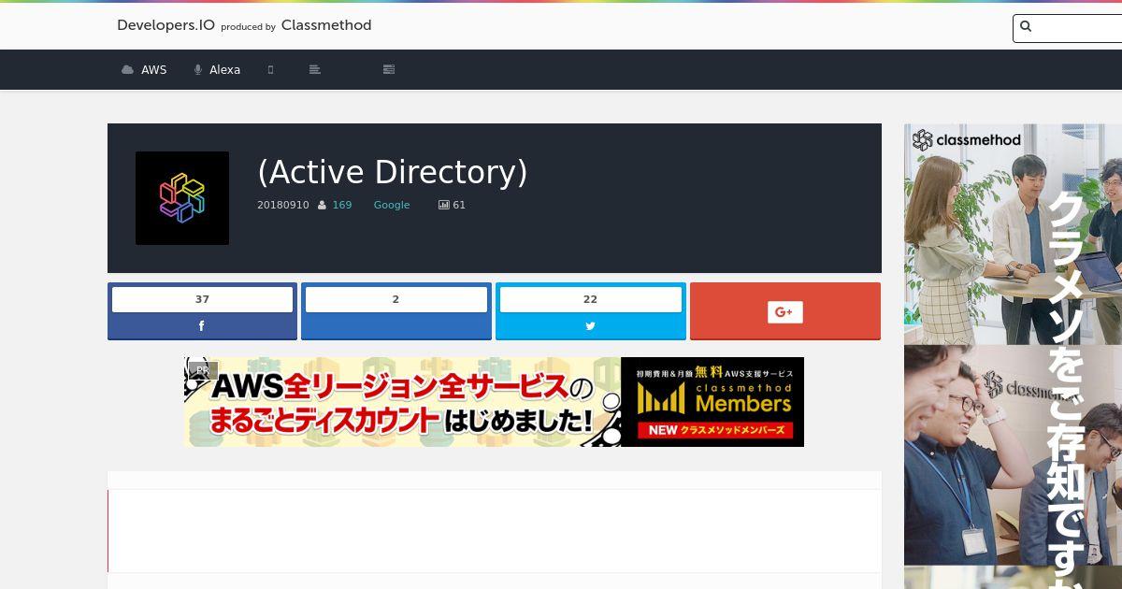
Task: Click the list-card nav icon
Action: coord(389,69)
